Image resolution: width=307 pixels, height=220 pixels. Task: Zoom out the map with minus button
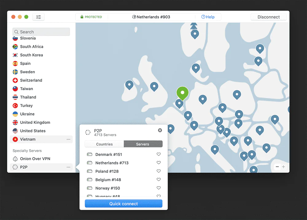click(x=277, y=167)
